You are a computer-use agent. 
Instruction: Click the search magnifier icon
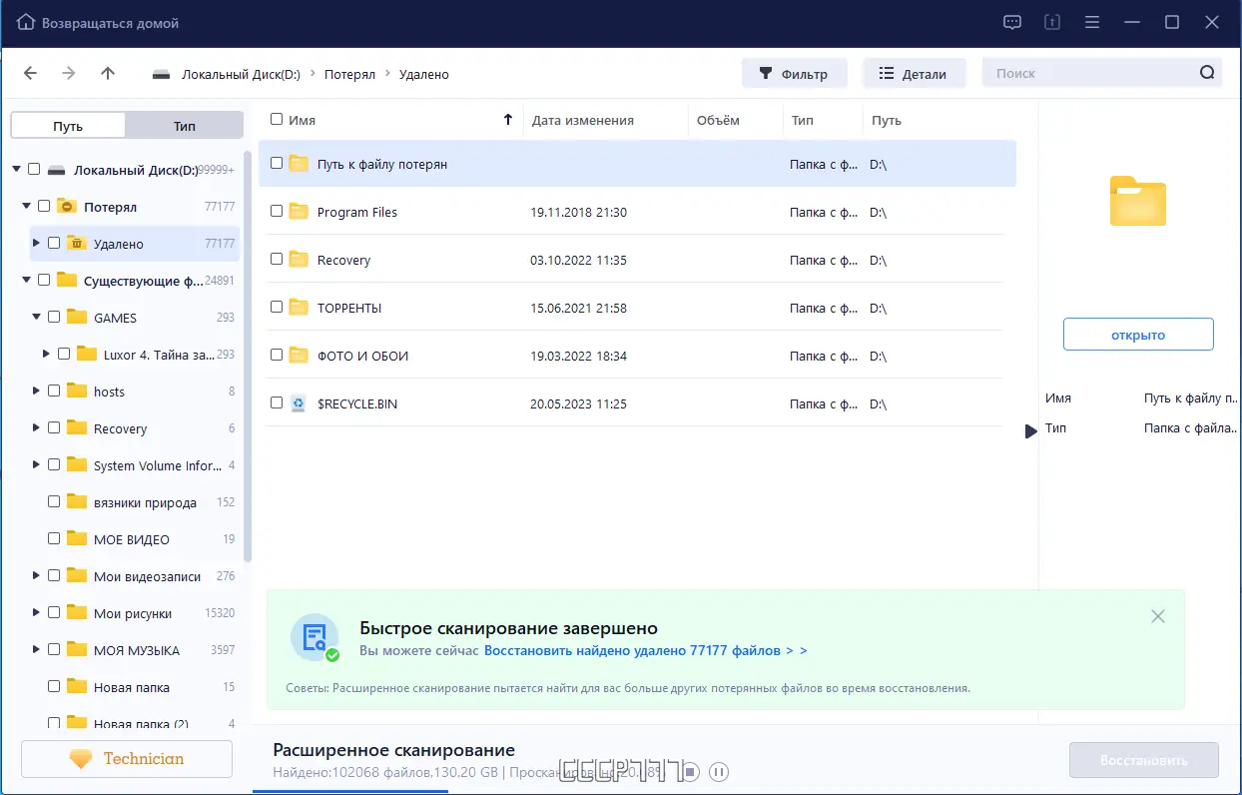click(1207, 72)
